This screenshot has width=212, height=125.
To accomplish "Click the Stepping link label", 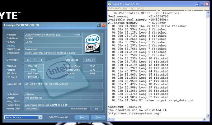I will 11,46.
